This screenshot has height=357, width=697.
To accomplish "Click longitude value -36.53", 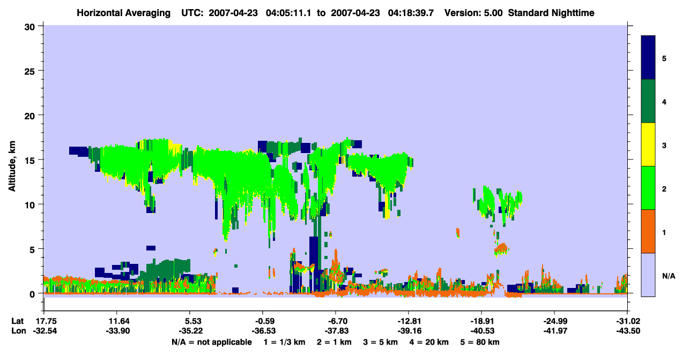I will click(x=263, y=331).
